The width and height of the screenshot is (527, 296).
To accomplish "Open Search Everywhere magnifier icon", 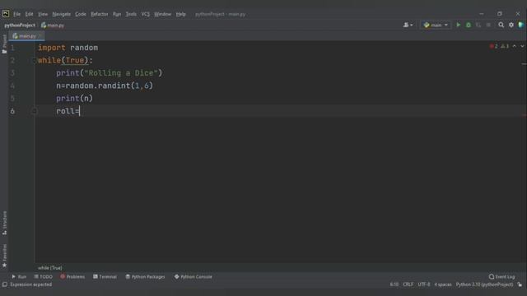I will (501, 25).
